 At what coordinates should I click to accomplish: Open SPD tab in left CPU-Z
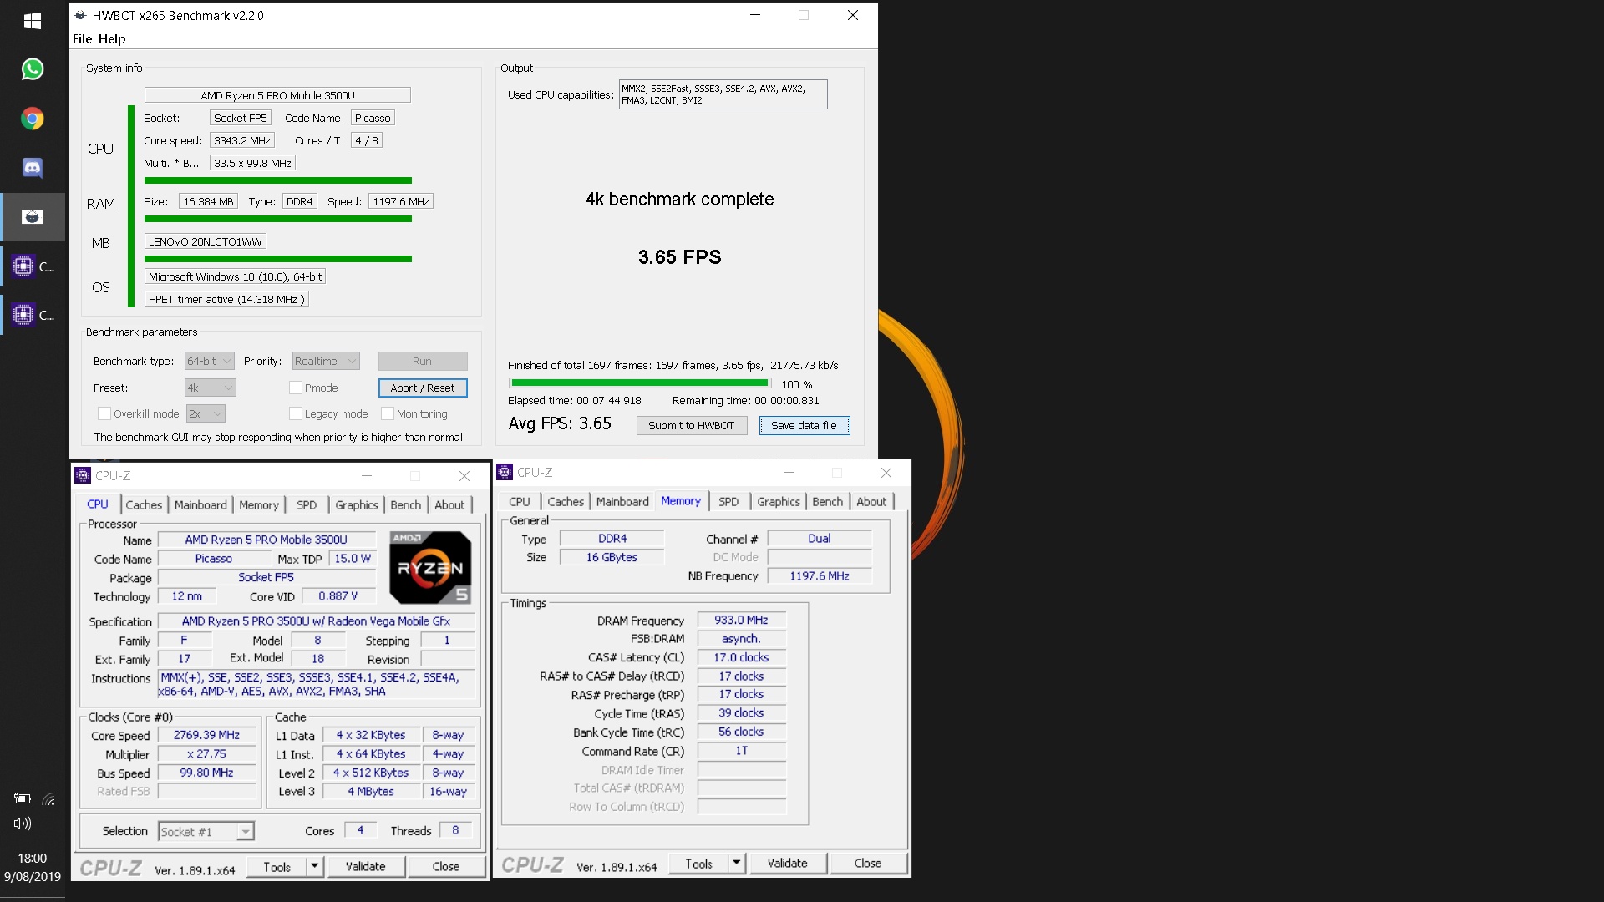pos(307,504)
